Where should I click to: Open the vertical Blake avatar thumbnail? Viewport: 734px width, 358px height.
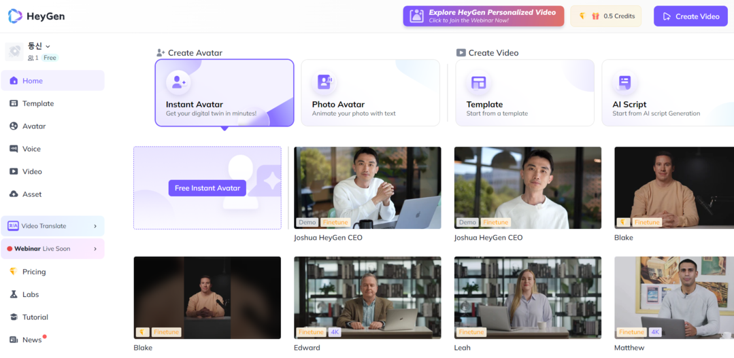(x=207, y=298)
